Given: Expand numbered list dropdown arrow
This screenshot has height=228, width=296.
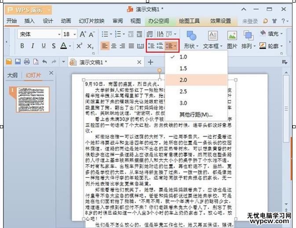Looking at the screenshot, I should 124,34.
